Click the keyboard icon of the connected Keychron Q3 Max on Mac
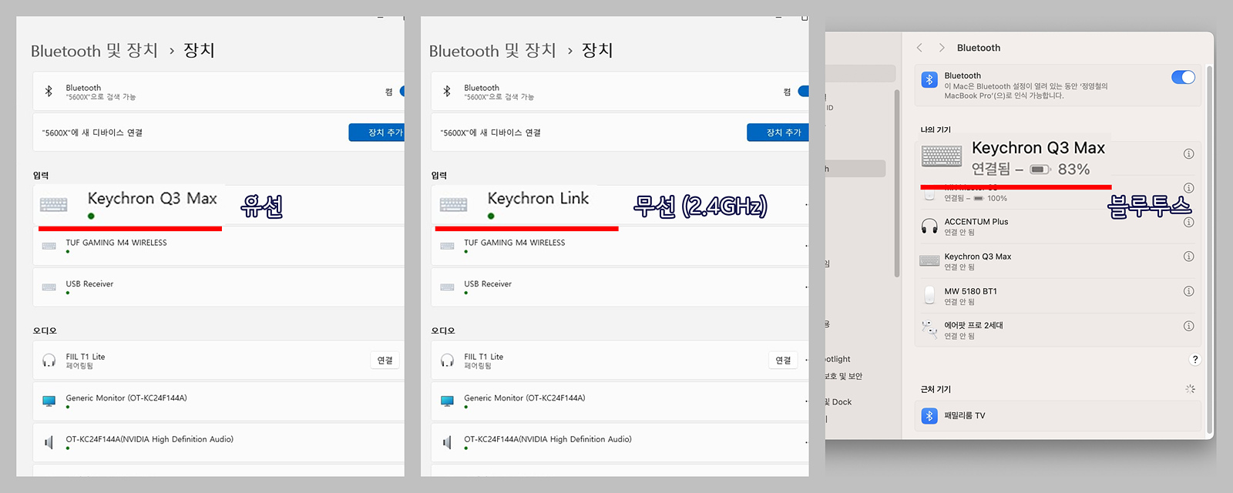1233x493 pixels. [942, 156]
